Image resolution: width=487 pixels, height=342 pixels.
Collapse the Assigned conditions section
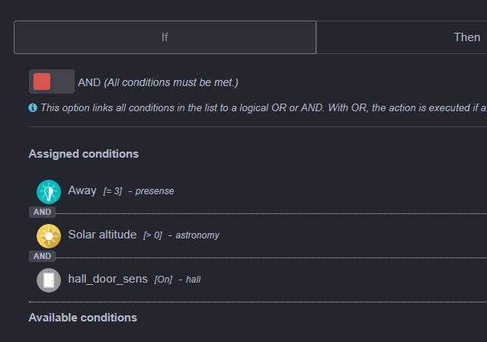(84, 154)
